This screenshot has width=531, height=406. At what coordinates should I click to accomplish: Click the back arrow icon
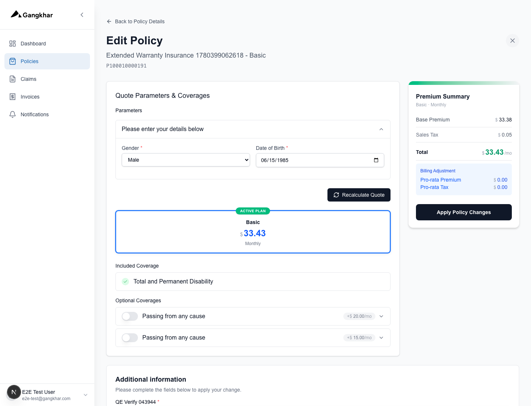tap(109, 21)
